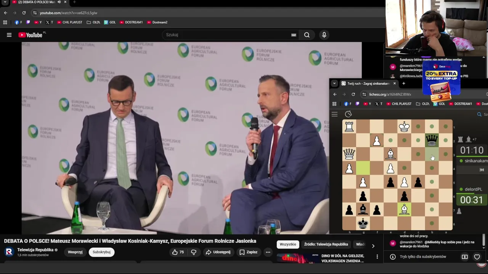Reload the YouTube page
Viewport: 488px width, 274px height.
click(24, 13)
